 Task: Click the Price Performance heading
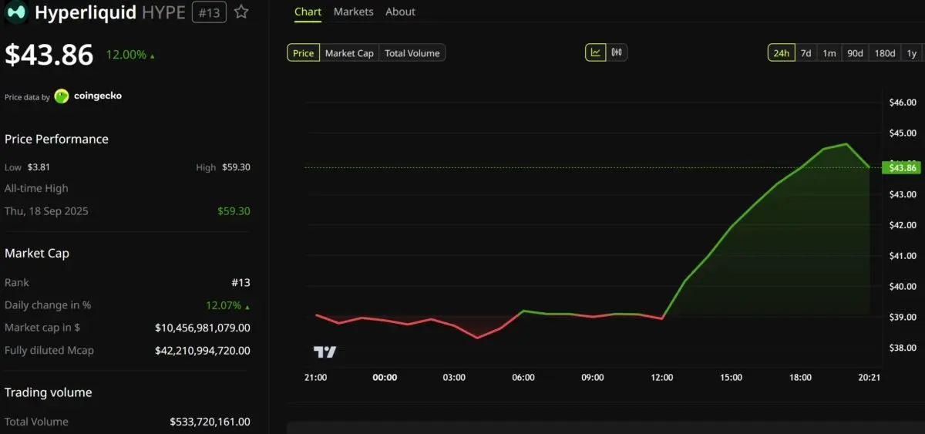pyautogui.click(x=56, y=140)
